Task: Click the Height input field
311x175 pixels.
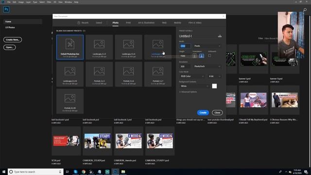Action: click(185, 56)
